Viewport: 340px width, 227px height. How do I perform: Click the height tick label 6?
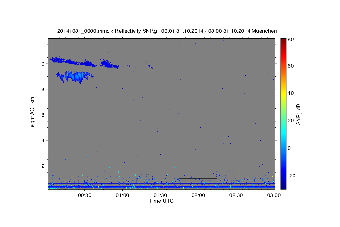[x=43, y=115]
